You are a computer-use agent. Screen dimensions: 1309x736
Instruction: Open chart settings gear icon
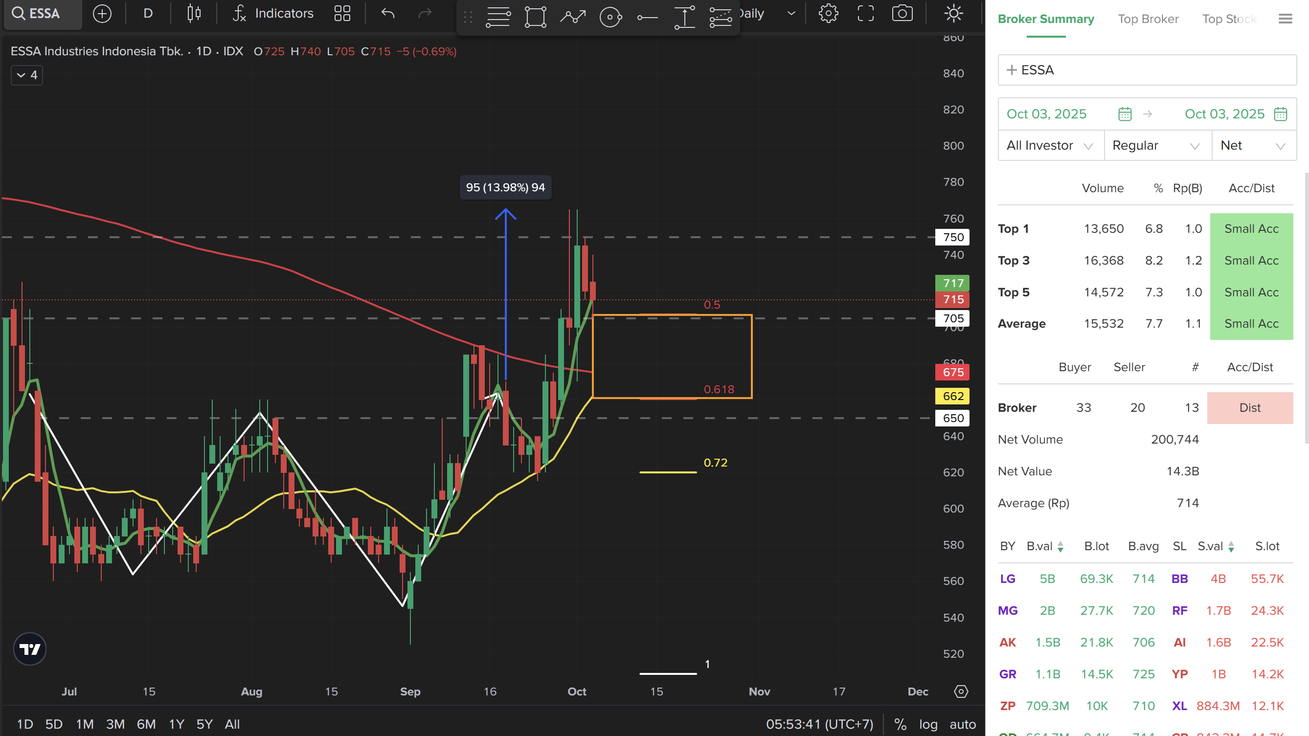coord(828,14)
